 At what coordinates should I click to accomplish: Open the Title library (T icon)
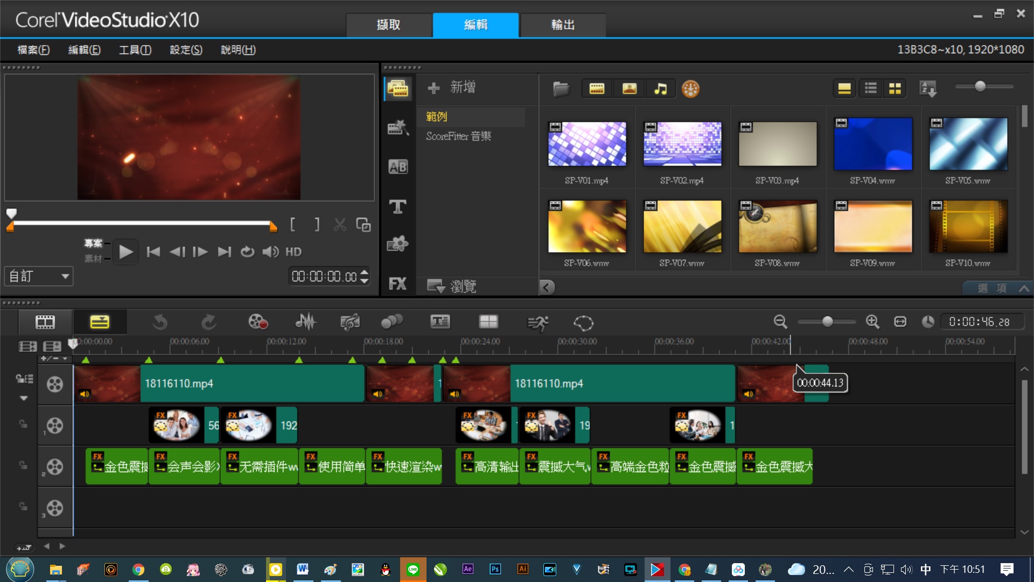[x=398, y=206]
